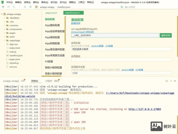Select the manifest.json editor tab
This screenshot has width=178, height=134.
73,13
